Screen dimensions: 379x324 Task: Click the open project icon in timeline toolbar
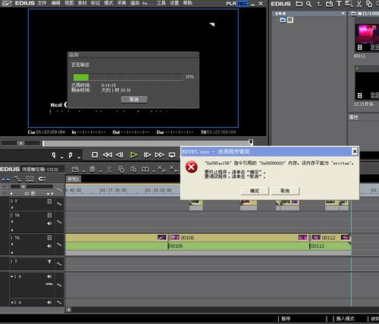coord(75,170)
